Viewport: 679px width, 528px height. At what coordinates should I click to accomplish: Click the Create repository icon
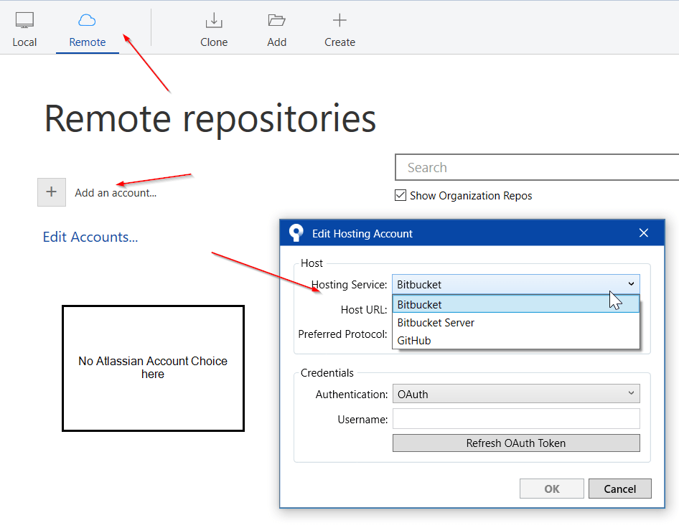tap(339, 23)
